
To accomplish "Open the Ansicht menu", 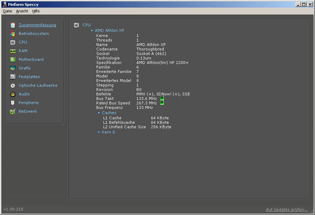I will [x=22, y=11].
